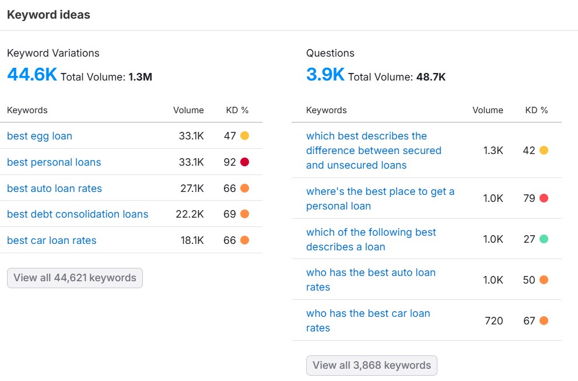
Task: Open the 'best personal loans' keyword link
Action: (x=54, y=162)
